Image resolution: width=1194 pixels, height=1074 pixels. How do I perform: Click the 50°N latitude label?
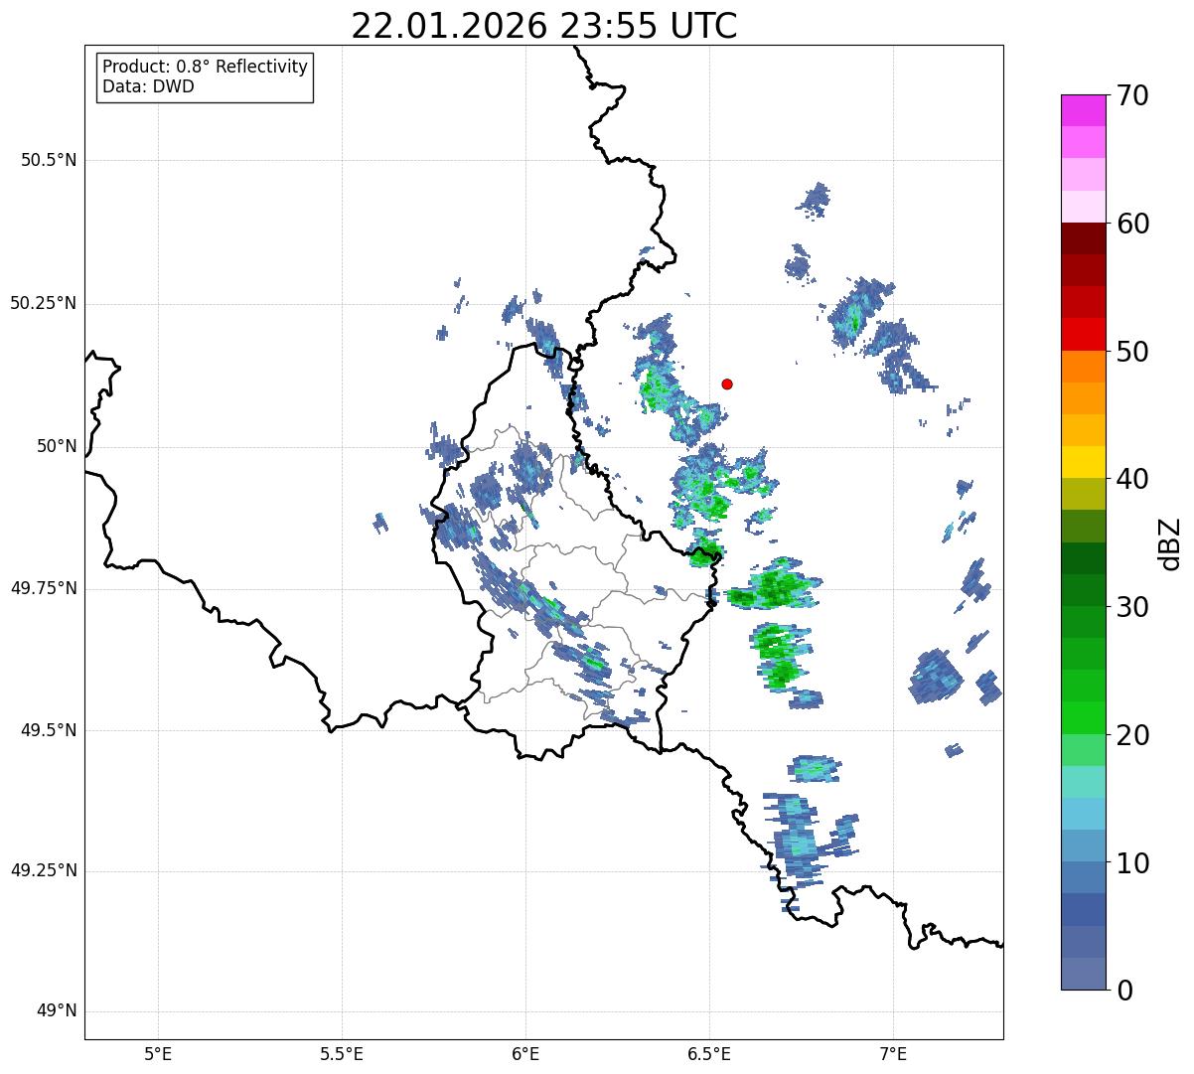coord(57,447)
